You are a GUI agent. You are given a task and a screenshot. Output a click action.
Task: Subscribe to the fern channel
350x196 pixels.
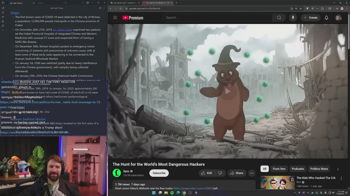point(159,173)
